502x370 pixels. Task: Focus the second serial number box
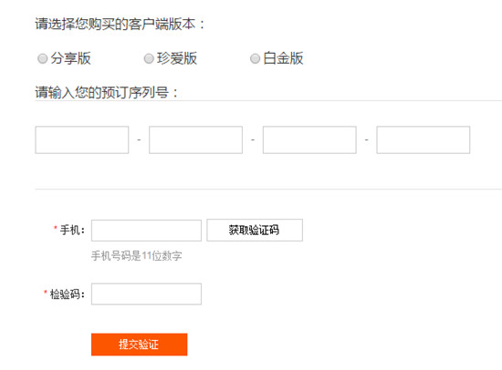coord(195,139)
